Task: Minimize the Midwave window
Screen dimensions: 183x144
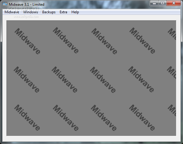Action: click(154, 3)
